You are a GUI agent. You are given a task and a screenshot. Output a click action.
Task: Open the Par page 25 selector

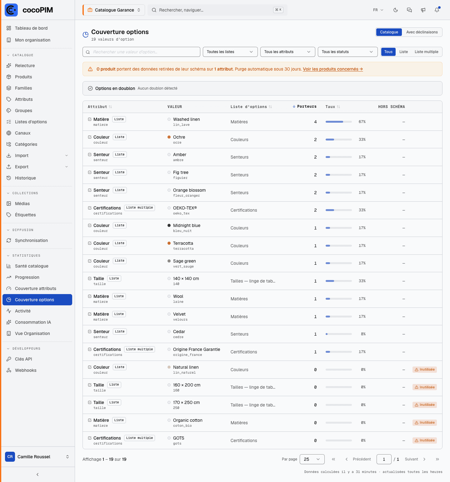point(312,459)
